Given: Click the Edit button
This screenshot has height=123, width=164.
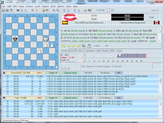Looking at the screenshot, I should [x=107, y=46].
